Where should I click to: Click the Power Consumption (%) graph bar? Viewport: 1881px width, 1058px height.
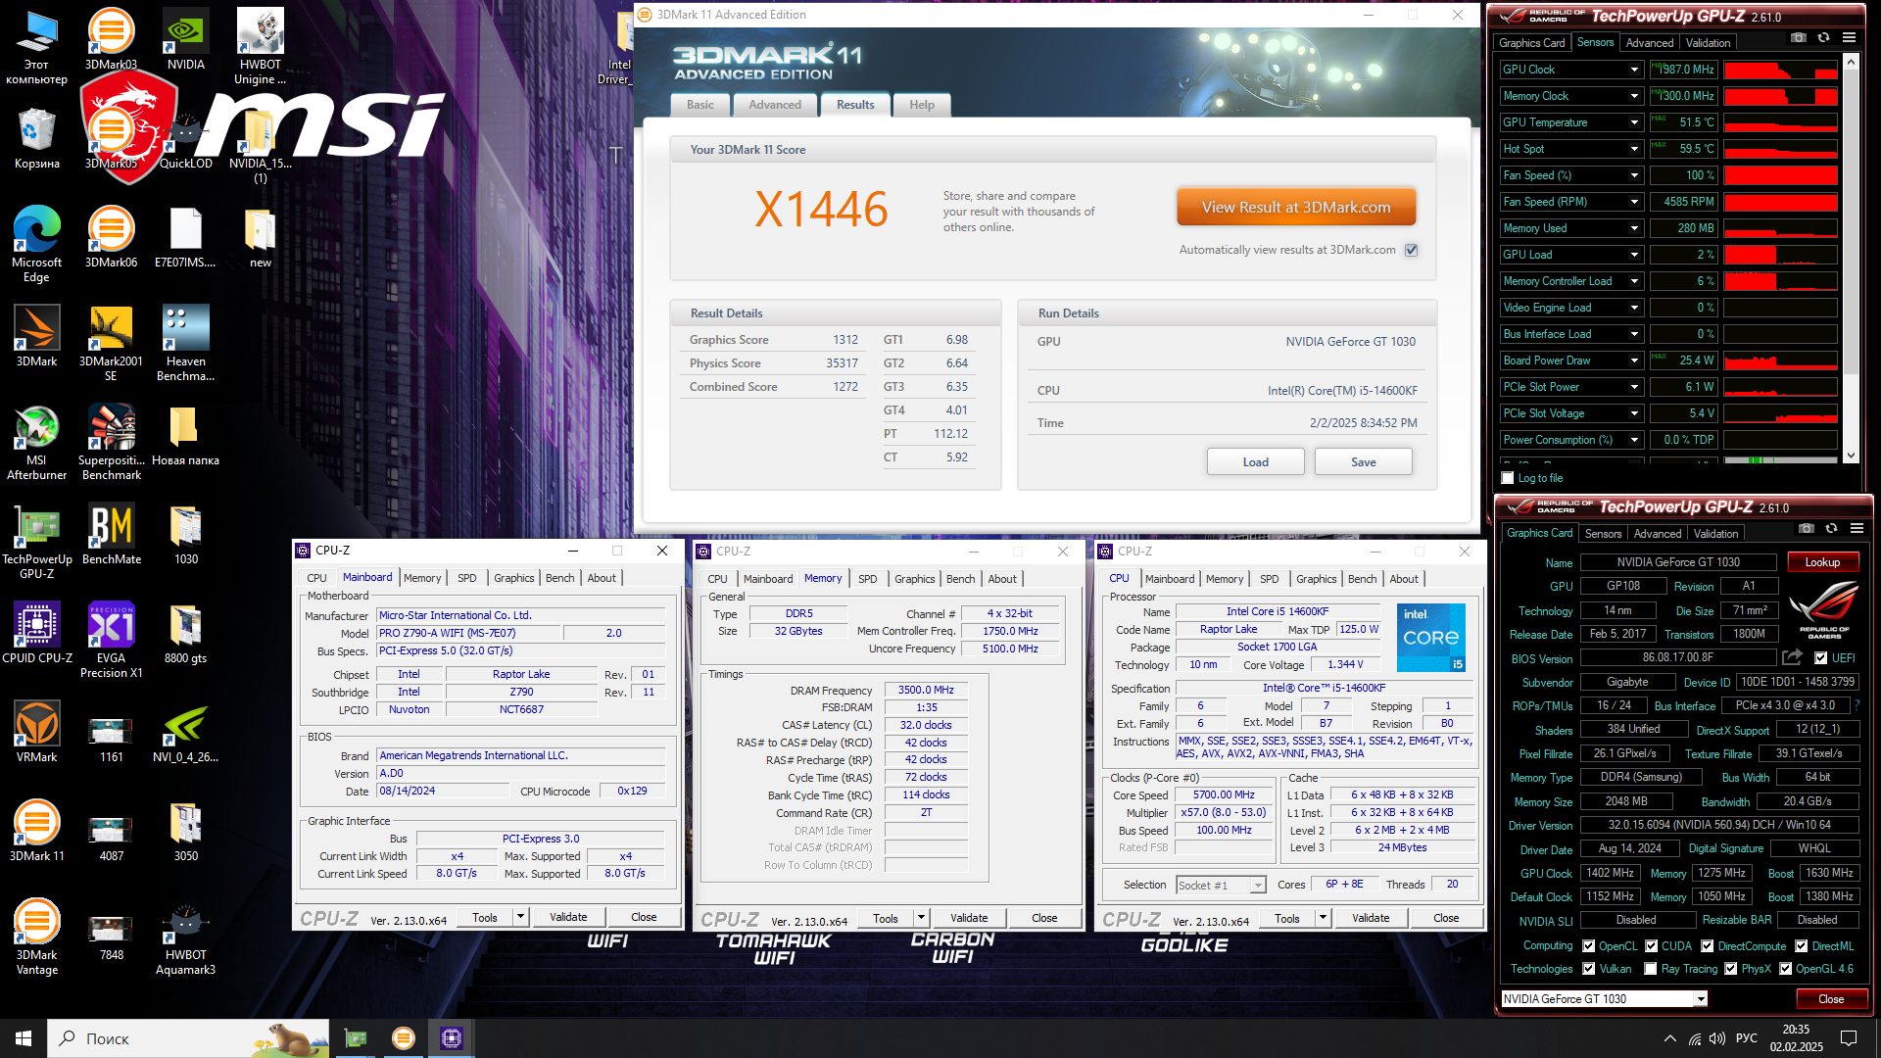coord(1780,440)
